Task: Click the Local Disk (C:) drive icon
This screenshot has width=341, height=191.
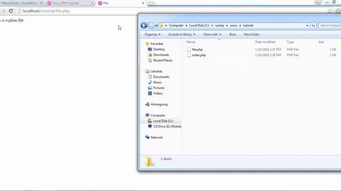Action: pos(150,121)
